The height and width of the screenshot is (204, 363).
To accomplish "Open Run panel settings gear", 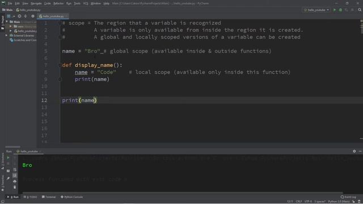I will coord(354,151).
